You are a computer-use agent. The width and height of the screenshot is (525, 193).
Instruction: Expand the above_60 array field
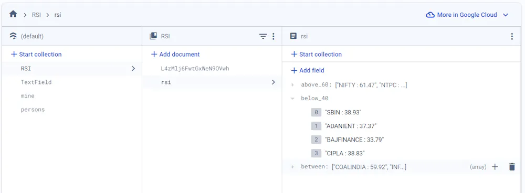(292, 85)
